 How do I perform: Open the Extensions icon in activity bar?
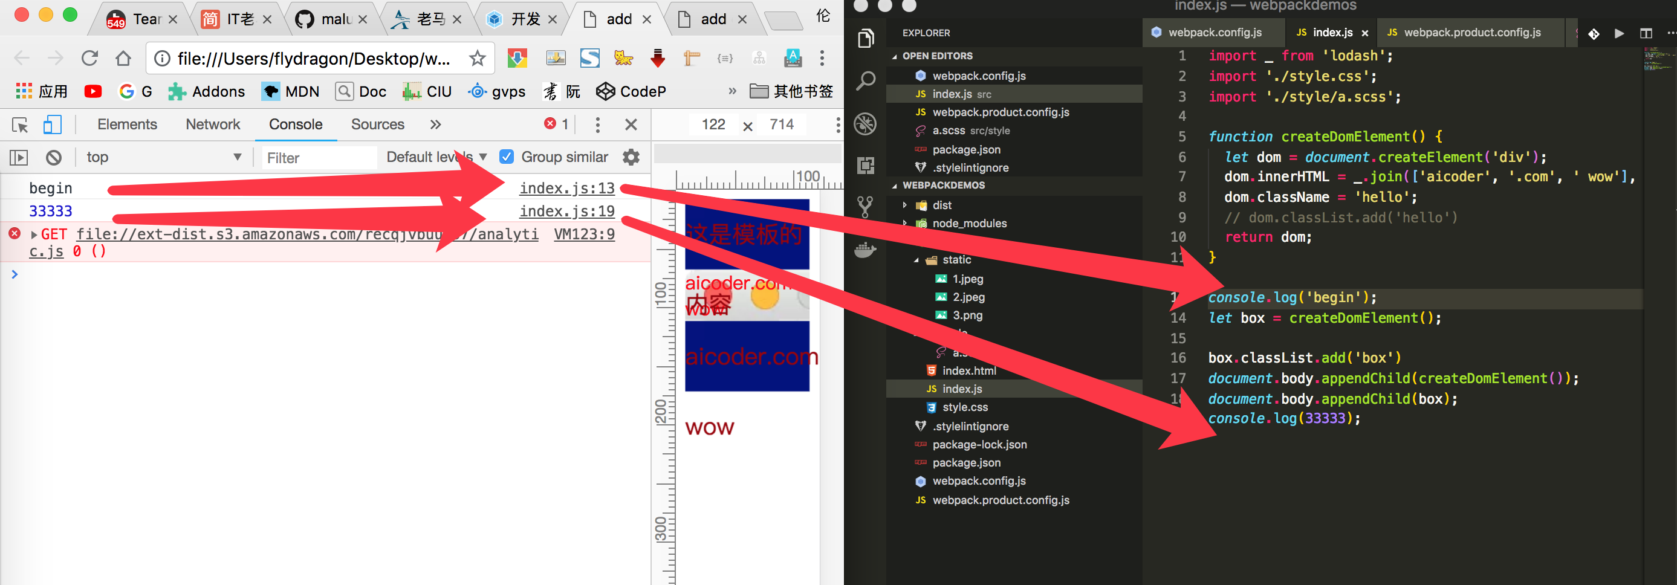pos(865,165)
